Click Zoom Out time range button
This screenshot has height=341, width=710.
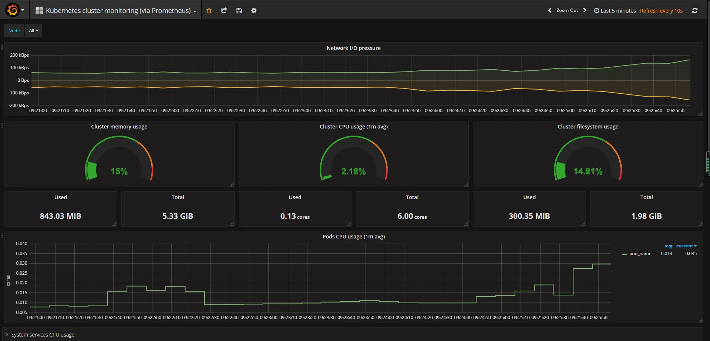[567, 10]
